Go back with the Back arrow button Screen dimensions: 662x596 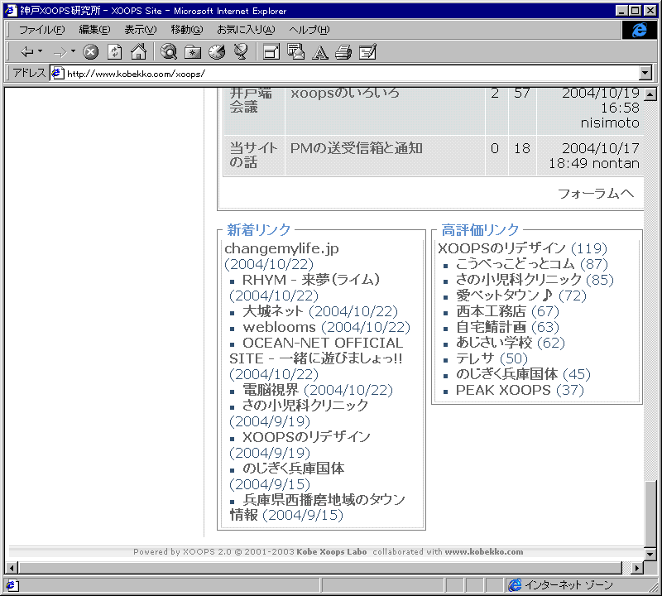click(27, 52)
